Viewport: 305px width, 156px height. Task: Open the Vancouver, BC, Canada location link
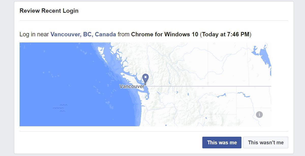(83, 34)
